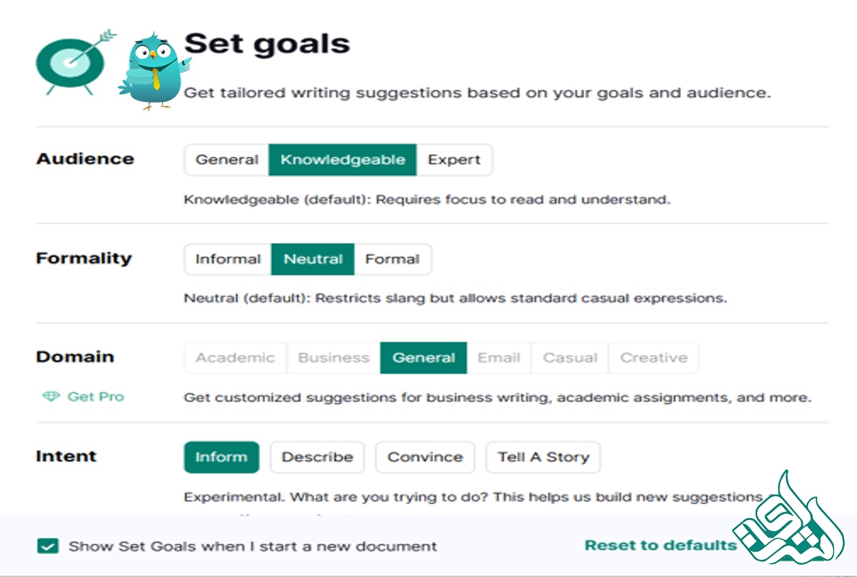The width and height of the screenshot is (857, 577).
Task: Choose the Email domain
Action: coord(498,358)
